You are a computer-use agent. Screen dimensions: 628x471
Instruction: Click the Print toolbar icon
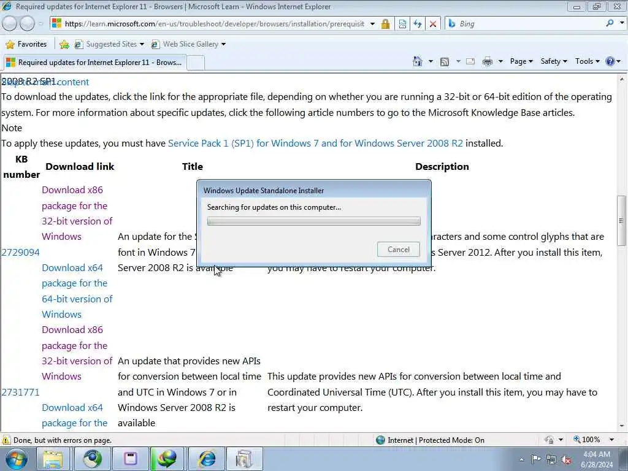[488, 61]
